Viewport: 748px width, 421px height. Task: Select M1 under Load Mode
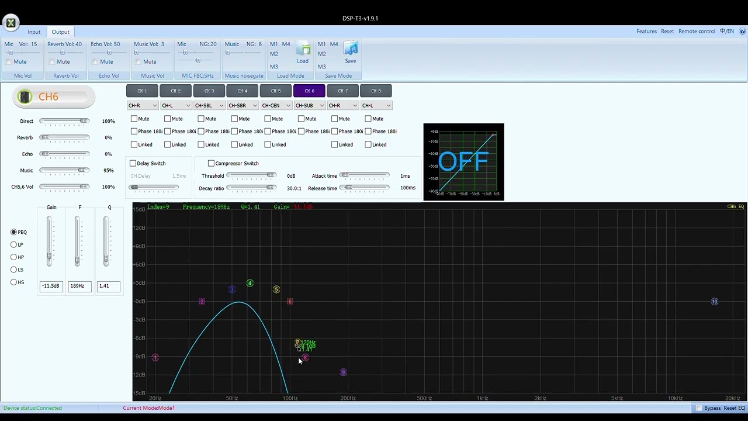pyautogui.click(x=273, y=44)
